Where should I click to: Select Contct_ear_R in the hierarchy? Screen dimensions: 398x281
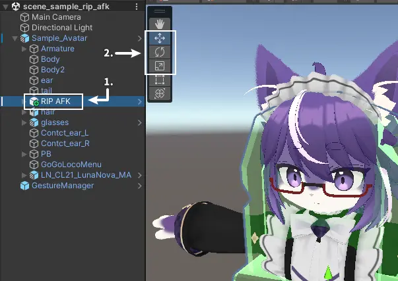coord(65,143)
